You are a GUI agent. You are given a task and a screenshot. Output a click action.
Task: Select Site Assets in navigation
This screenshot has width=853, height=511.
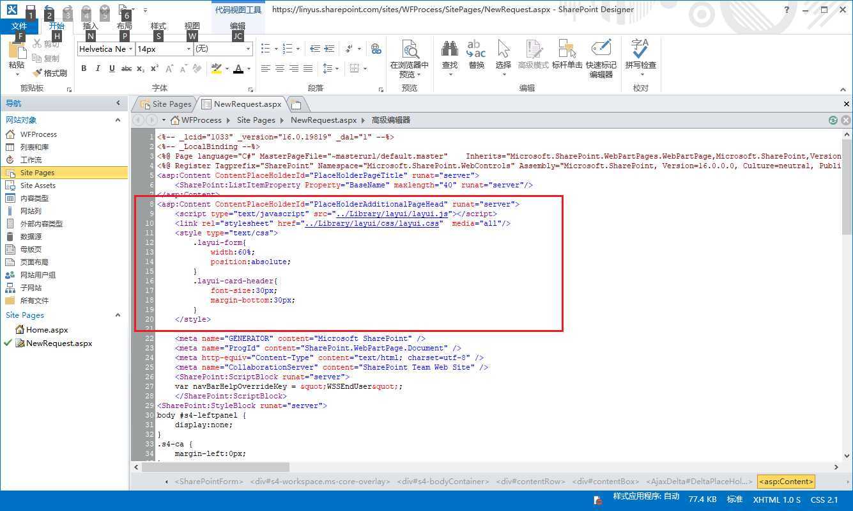tap(38, 185)
